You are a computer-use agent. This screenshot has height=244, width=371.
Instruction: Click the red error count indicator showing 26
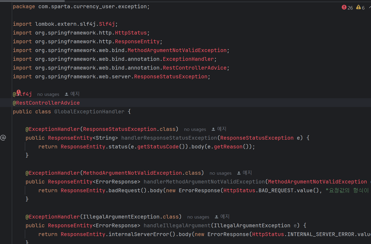pos(347,7)
